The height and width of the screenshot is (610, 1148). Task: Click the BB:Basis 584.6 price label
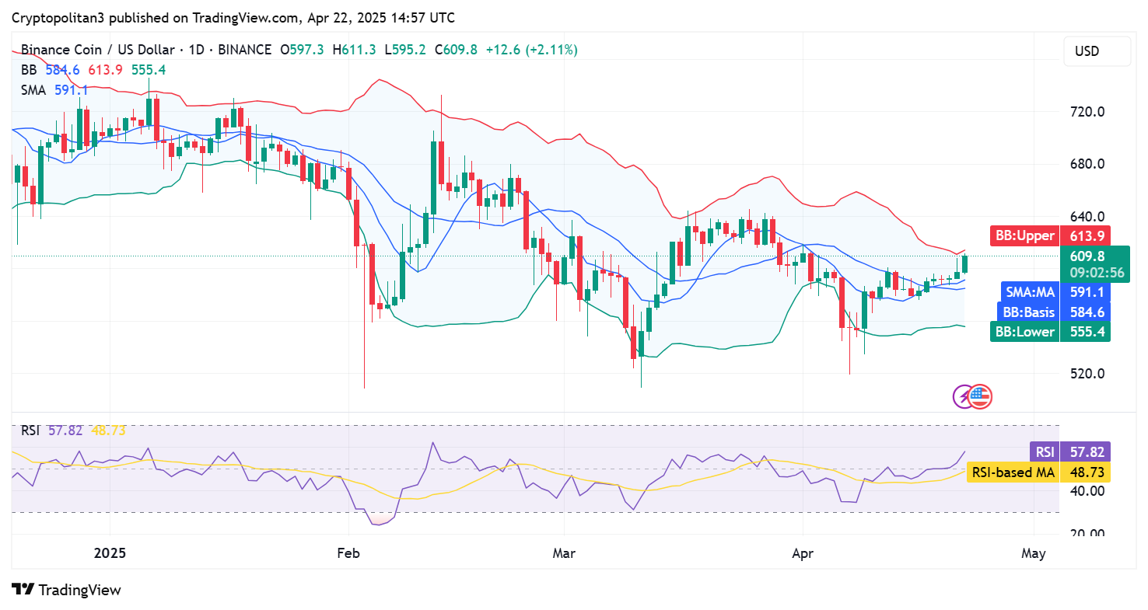point(1053,312)
